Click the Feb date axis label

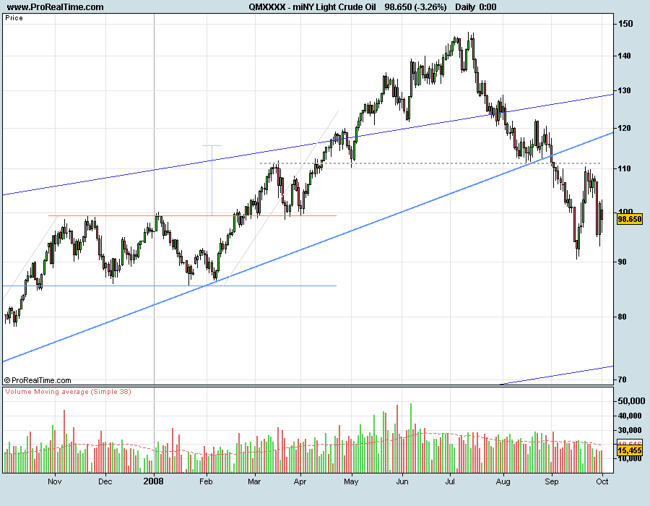point(206,481)
